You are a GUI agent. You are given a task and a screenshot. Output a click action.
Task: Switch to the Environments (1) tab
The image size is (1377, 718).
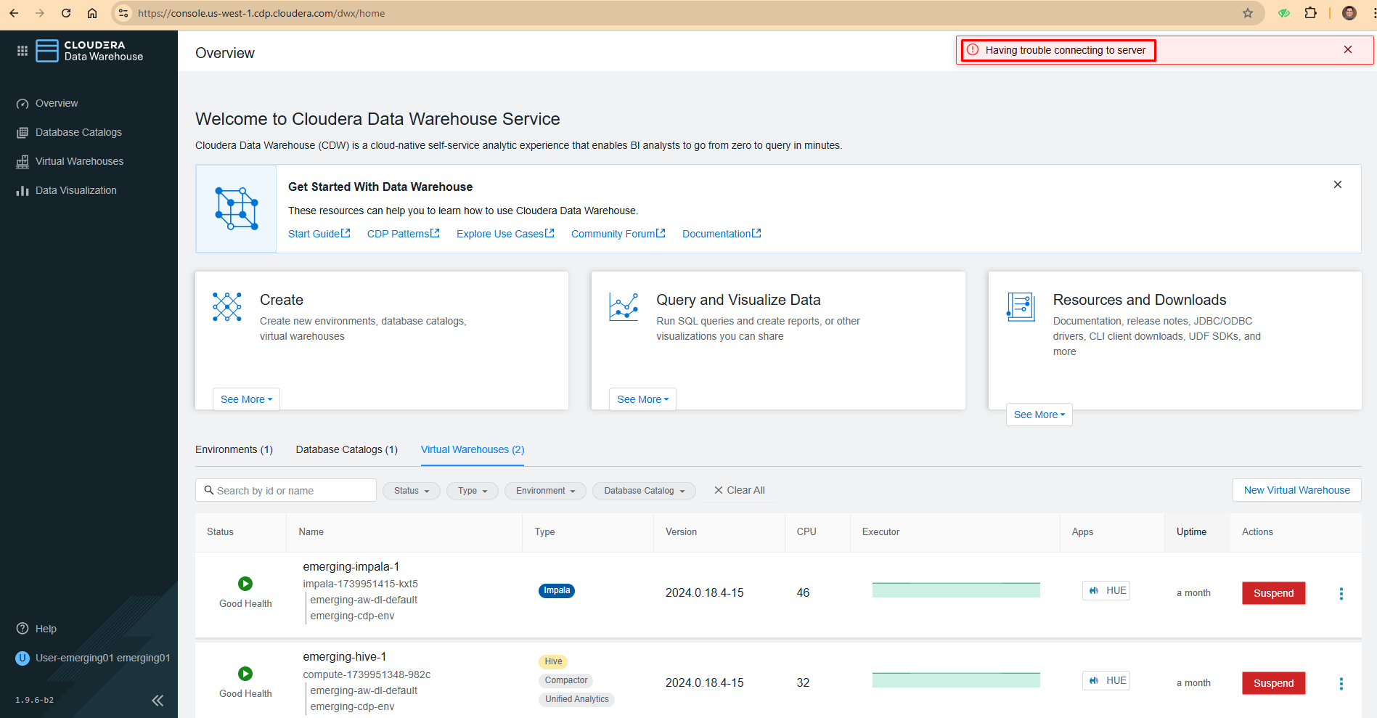234,449
